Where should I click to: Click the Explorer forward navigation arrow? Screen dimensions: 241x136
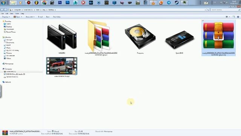(6, 10)
